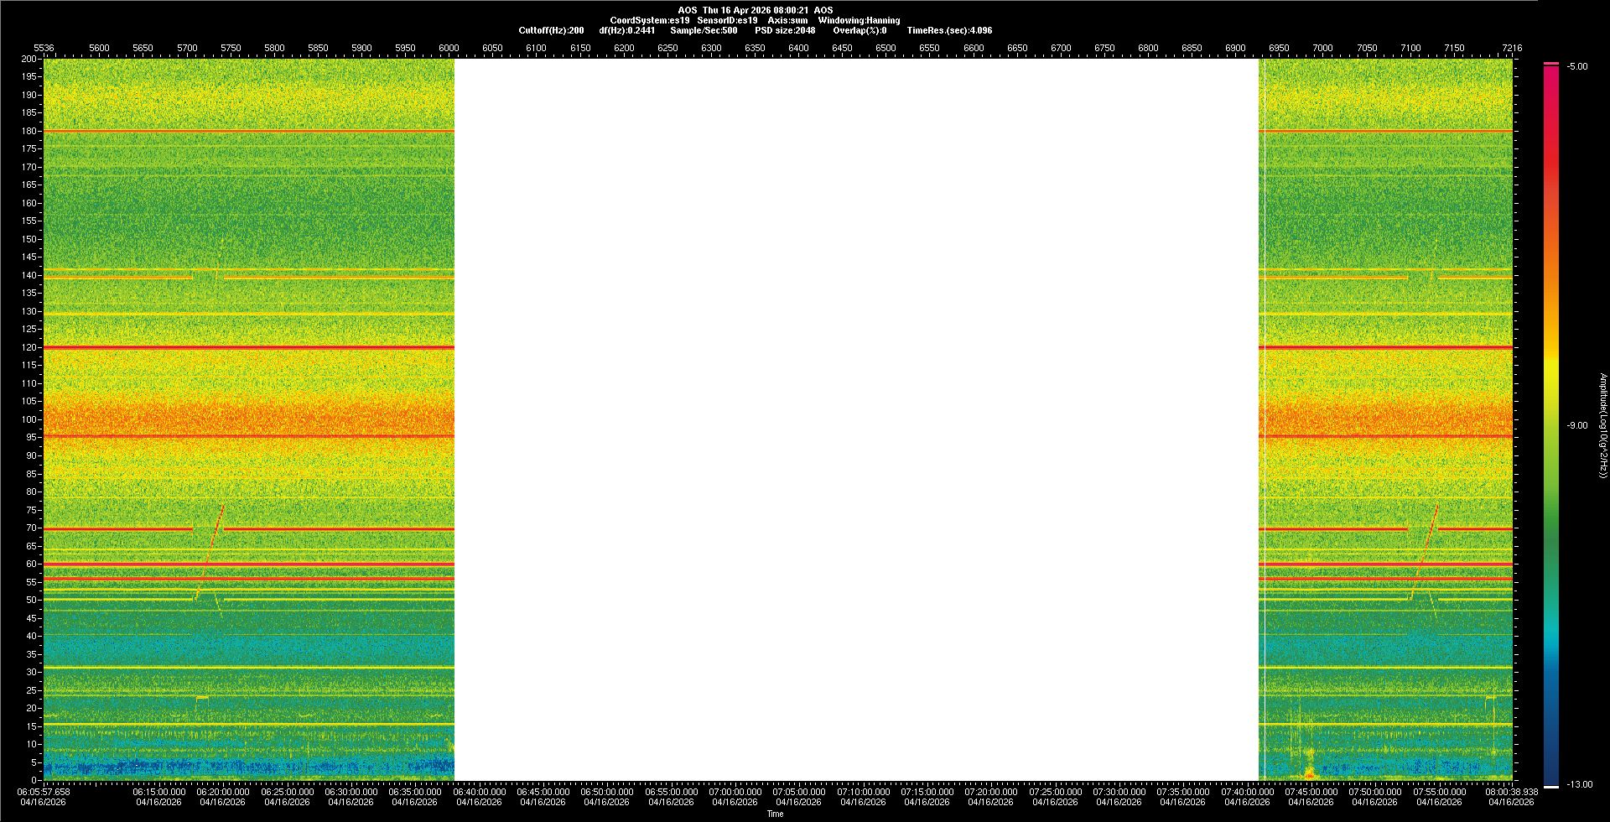The height and width of the screenshot is (822, 1610).
Task: Click the Sample/Sec:500 parameter label
Action: (x=704, y=30)
